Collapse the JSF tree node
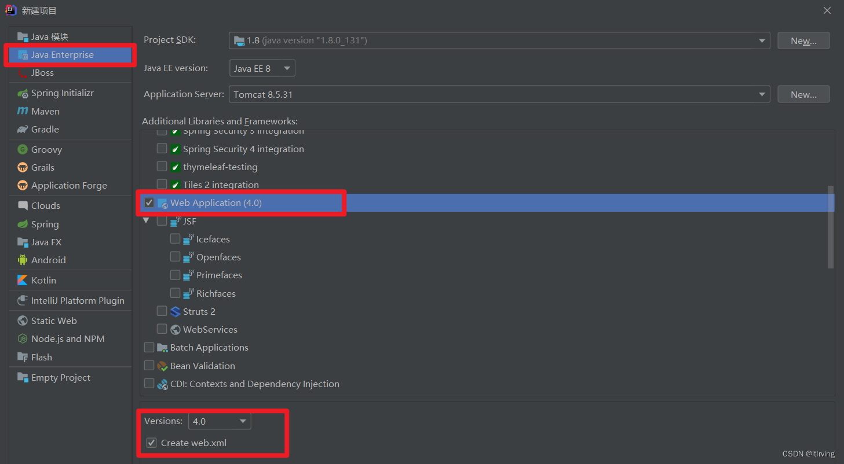 tap(146, 221)
